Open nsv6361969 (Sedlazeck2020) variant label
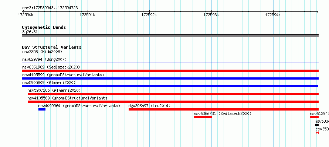Image resolution: width=329 pixels, height=147 pixels. pyautogui.click(x=51, y=67)
